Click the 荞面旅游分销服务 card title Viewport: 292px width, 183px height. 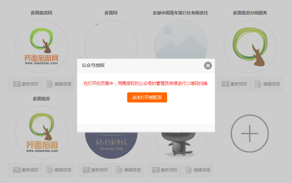point(250,13)
